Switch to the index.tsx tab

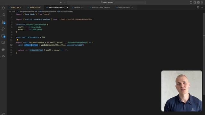[x=34, y=7]
